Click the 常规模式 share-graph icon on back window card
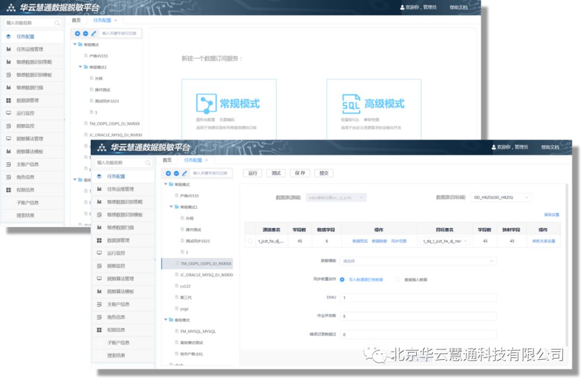The width and height of the screenshot is (583, 380). [206, 103]
